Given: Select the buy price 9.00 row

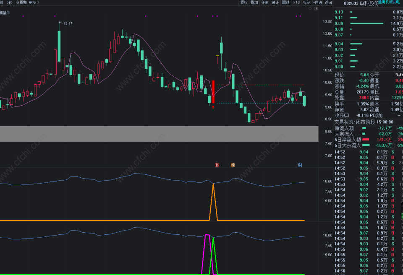Looking at the screenshot, I should 369,67.
